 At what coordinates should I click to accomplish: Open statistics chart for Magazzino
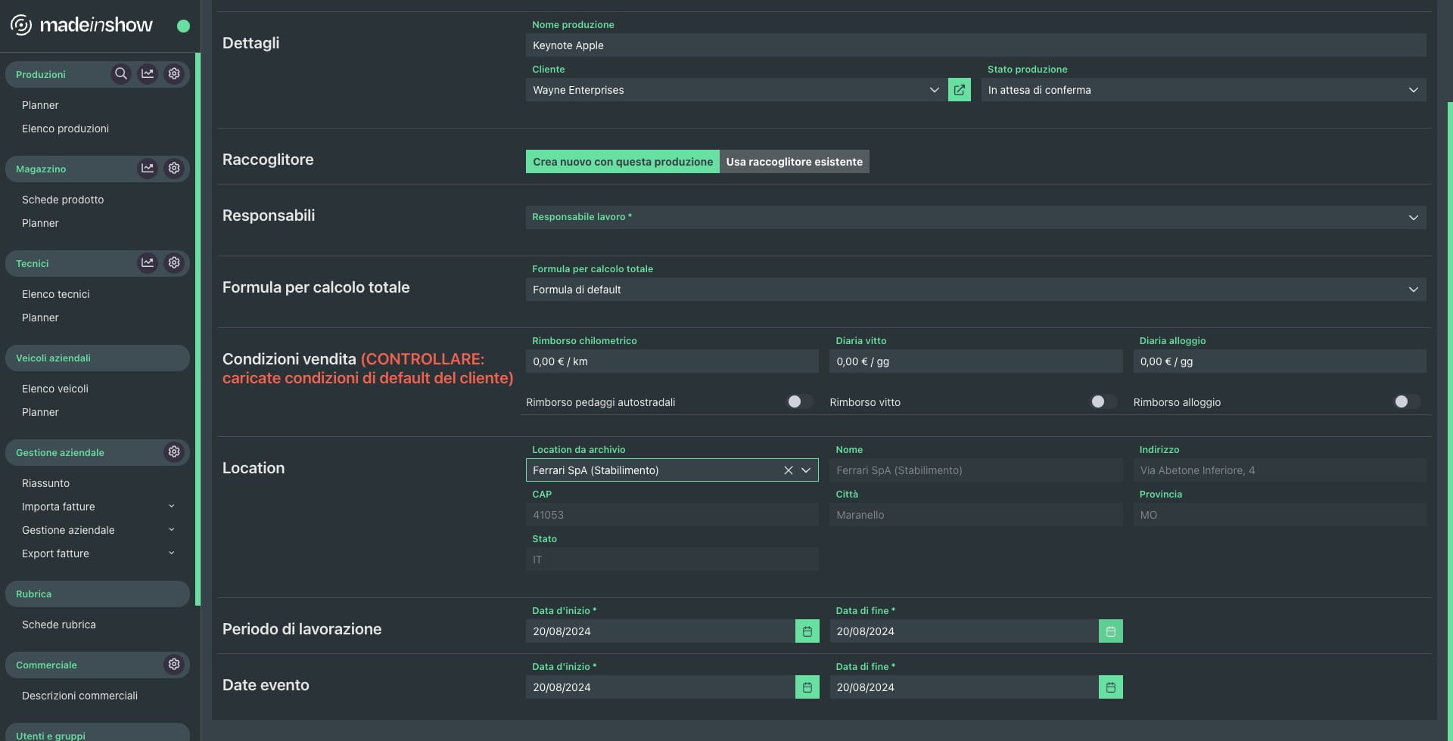click(148, 169)
